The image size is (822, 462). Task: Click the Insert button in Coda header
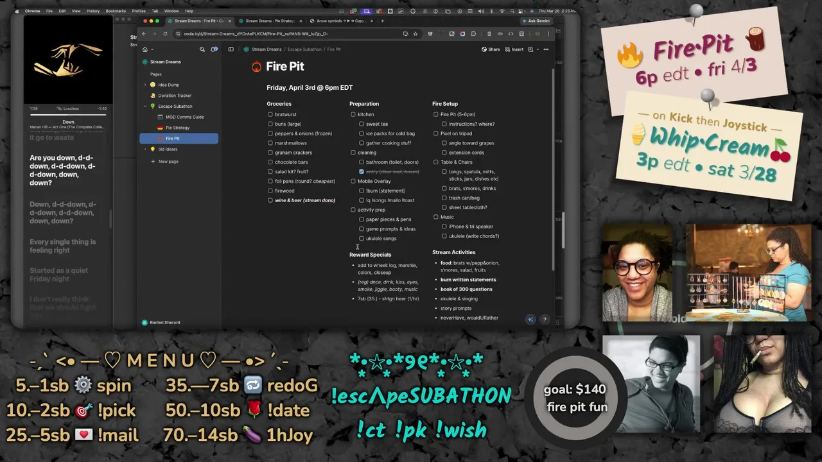point(514,49)
